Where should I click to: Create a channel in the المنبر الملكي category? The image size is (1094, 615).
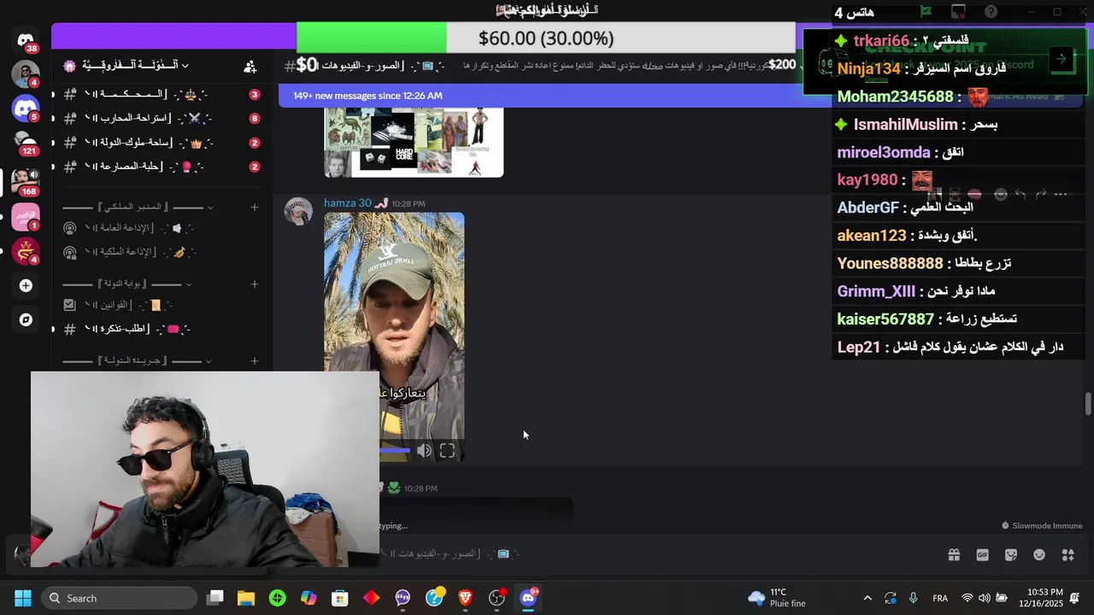tap(254, 207)
